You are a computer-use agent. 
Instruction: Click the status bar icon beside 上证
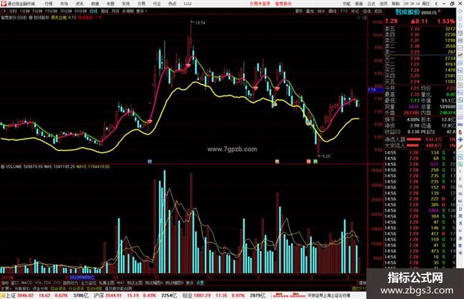point(2,296)
